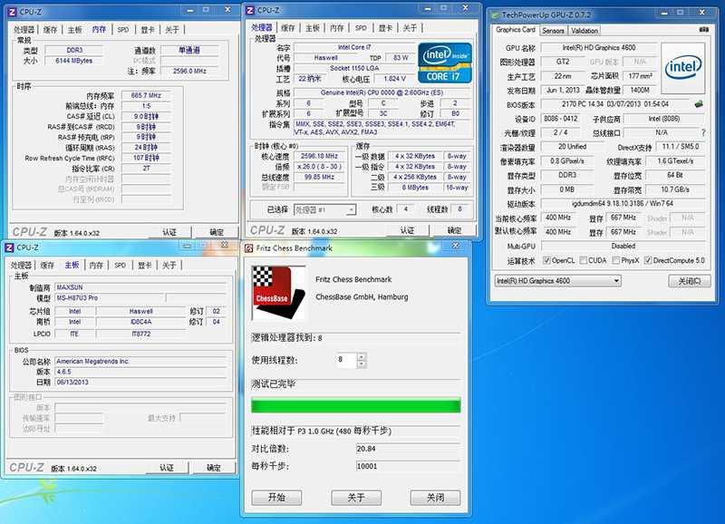Click the multiplier value x 26.0 ( 8 - 30 )
Image resolution: width=725 pixels, height=524 pixels.
(319, 167)
